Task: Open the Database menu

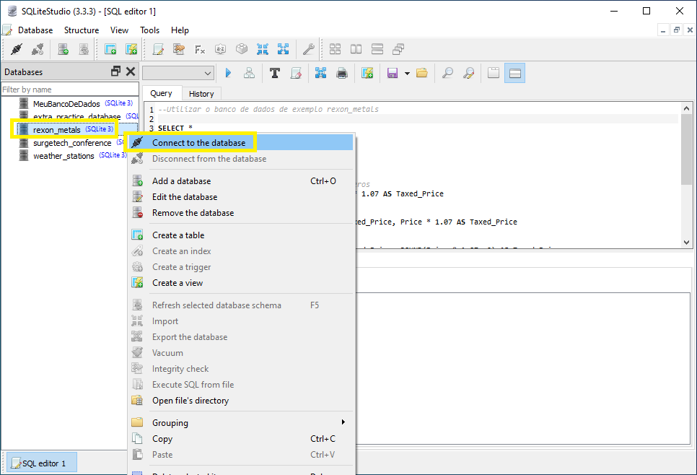Action: tap(35, 30)
